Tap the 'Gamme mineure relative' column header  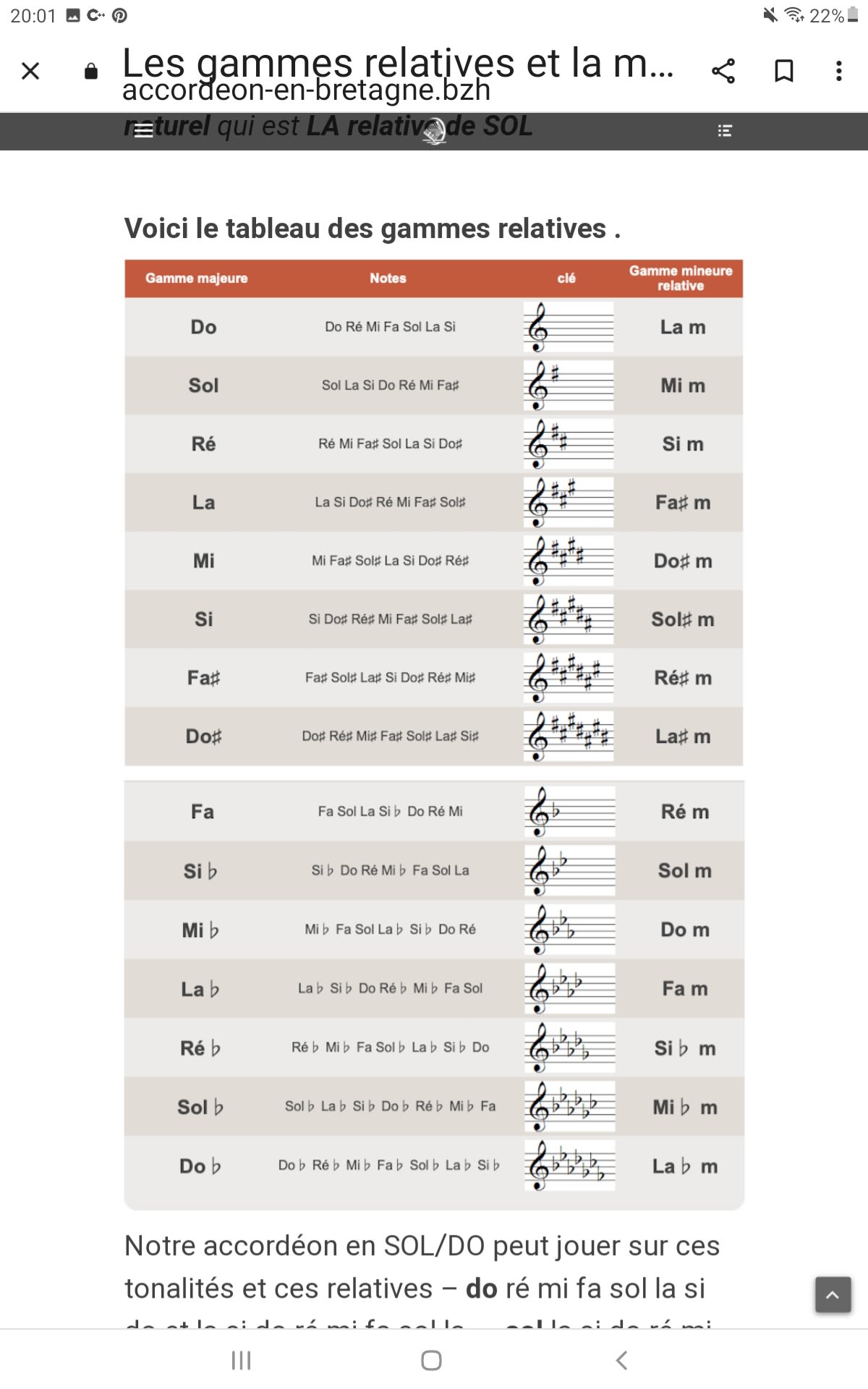[x=681, y=279]
